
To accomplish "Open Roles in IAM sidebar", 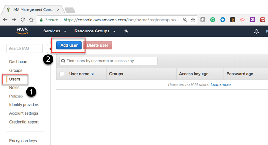I will (x=14, y=88).
